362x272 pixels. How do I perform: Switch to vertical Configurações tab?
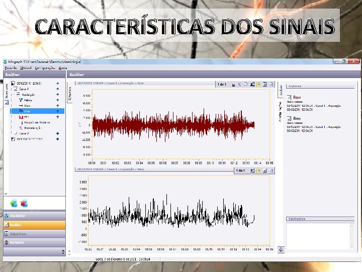(280, 111)
